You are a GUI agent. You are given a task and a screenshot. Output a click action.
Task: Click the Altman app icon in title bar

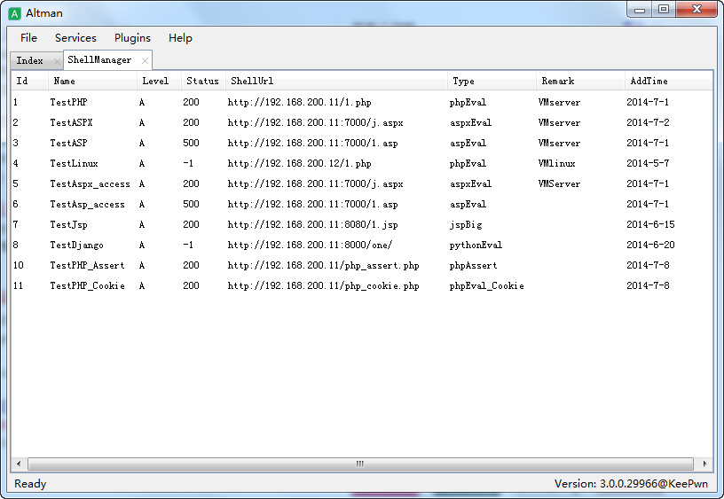pos(15,13)
